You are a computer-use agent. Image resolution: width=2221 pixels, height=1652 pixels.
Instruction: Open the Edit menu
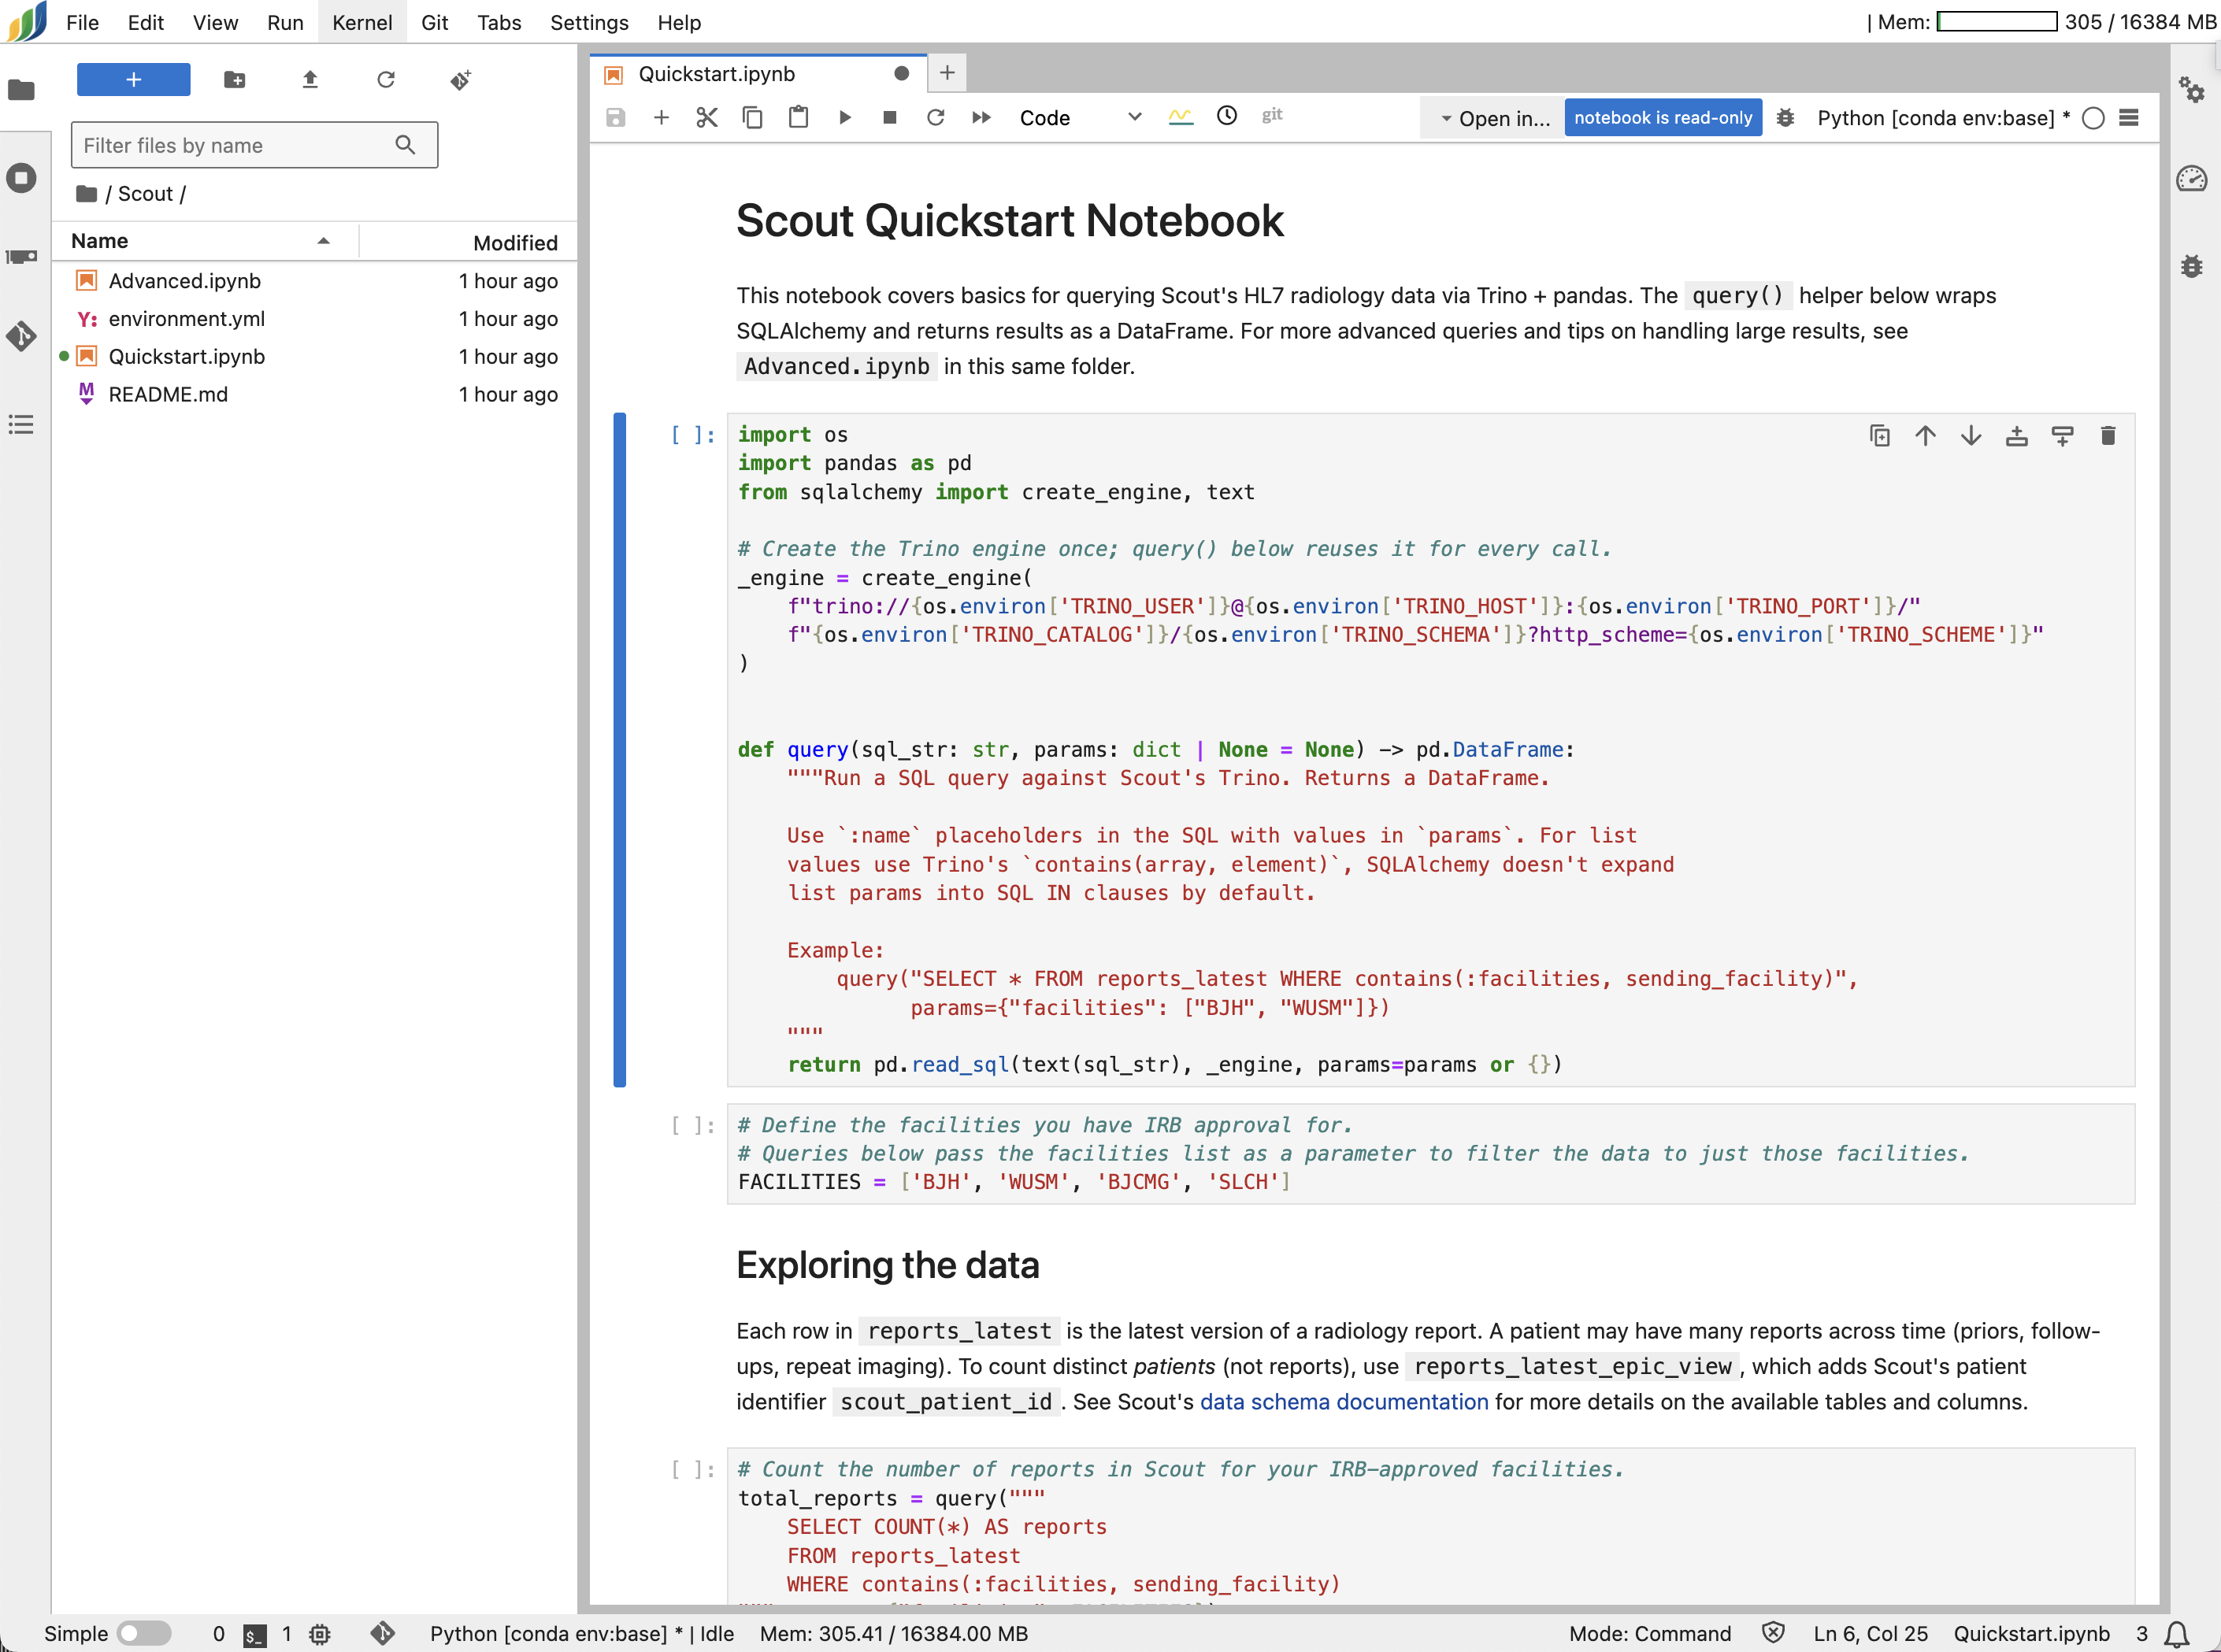[146, 22]
